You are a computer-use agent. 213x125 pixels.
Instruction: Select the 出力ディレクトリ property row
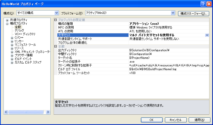tap(67, 50)
